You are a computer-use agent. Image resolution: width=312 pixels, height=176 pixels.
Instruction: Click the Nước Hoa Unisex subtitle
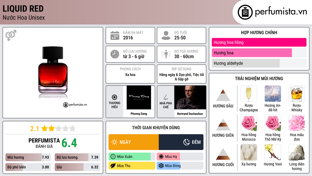pos(24,18)
